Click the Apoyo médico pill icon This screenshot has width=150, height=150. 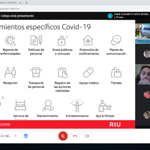point(88,72)
